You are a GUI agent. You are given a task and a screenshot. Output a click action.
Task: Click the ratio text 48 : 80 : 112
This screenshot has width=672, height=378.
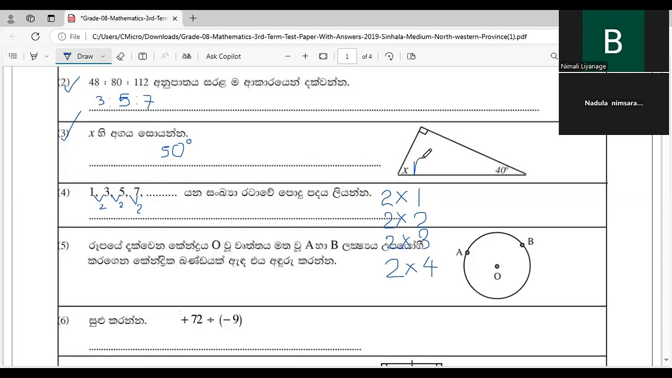point(119,82)
